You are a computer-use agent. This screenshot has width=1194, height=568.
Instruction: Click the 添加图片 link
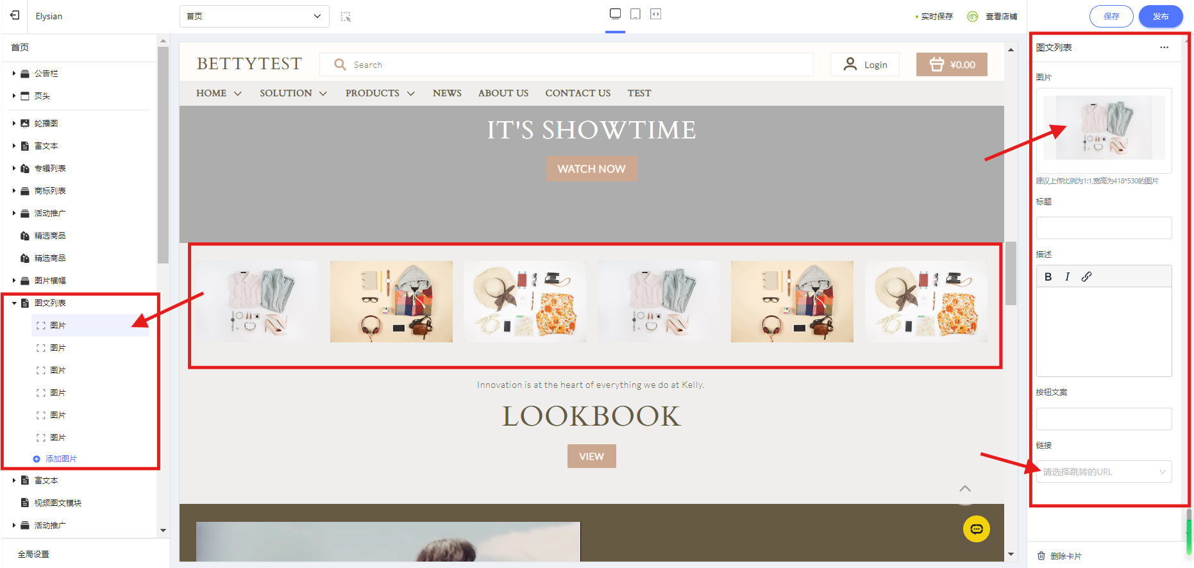coord(61,459)
